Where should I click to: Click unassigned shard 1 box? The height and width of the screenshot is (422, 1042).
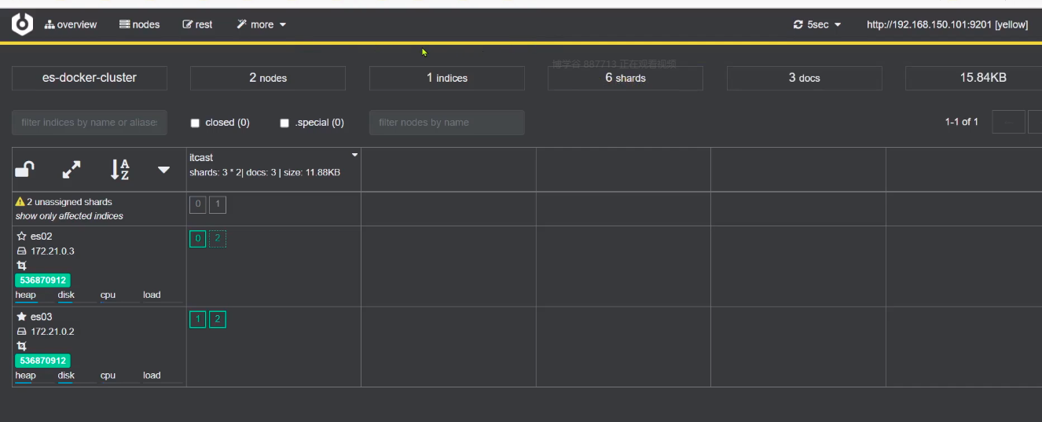tap(218, 205)
